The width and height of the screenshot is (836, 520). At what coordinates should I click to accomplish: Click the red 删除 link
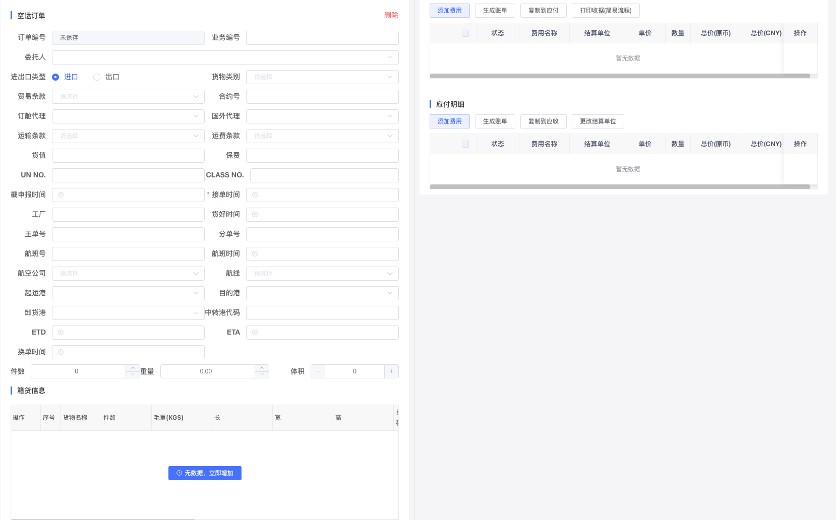click(x=391, y=16)
